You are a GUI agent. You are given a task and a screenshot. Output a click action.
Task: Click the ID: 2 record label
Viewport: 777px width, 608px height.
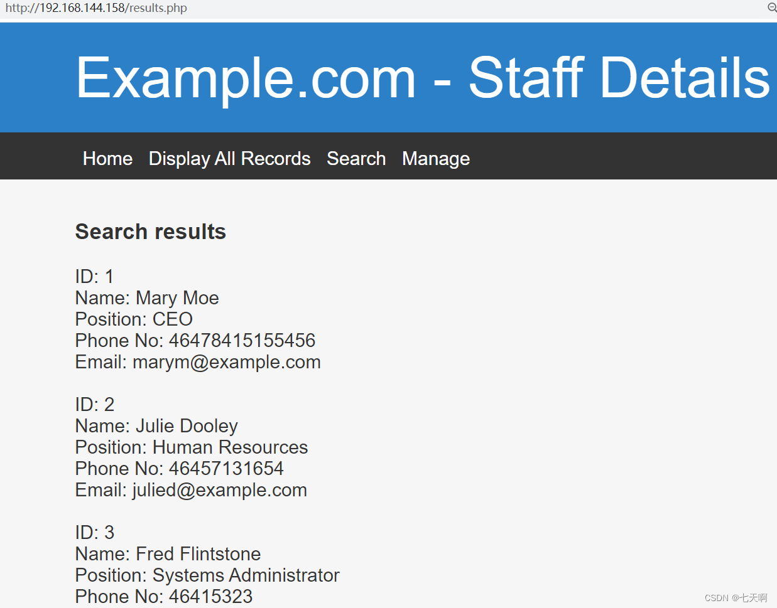[95, 405]
